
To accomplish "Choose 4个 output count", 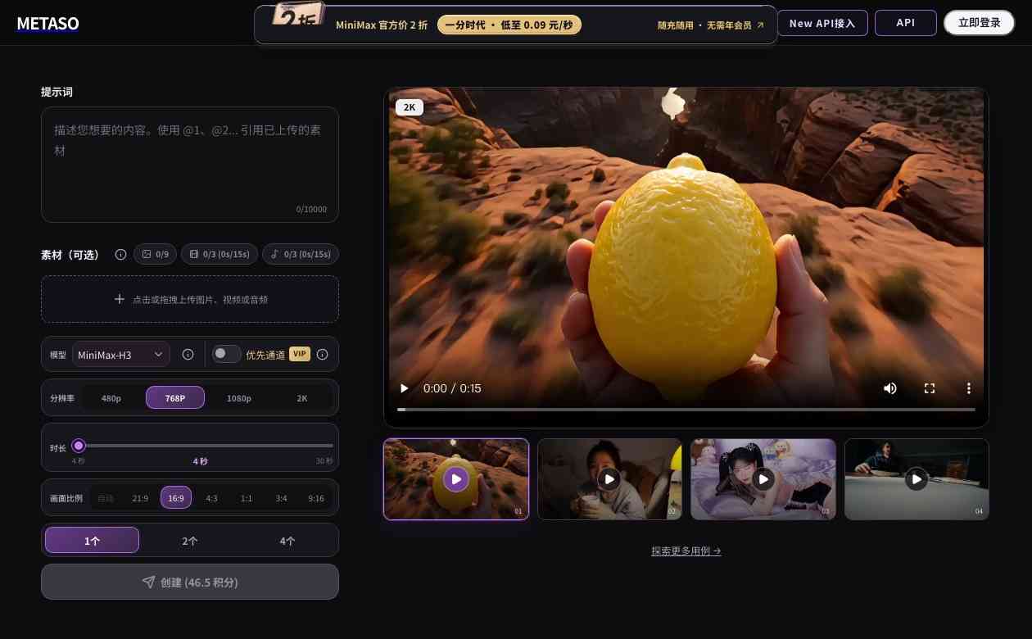I will [x=287, y=541].
